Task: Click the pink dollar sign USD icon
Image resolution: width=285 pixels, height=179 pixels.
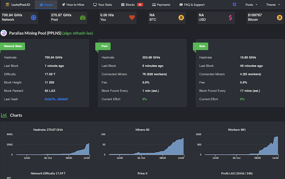Action: [230, 17]
